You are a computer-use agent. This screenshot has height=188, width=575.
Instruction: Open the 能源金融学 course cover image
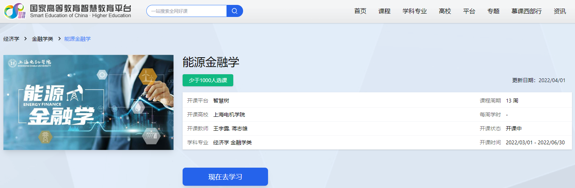[x=88, y=102]
